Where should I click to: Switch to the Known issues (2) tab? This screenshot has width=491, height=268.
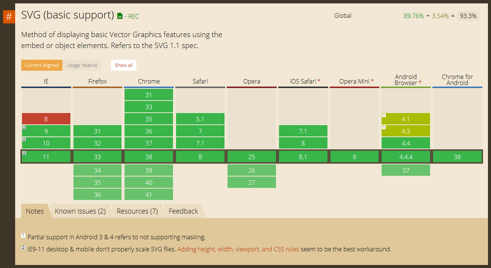[80, 211]
